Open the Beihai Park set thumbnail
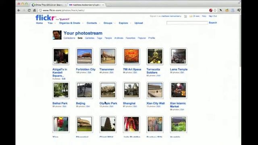258x145 pixels. click(61, 90)
